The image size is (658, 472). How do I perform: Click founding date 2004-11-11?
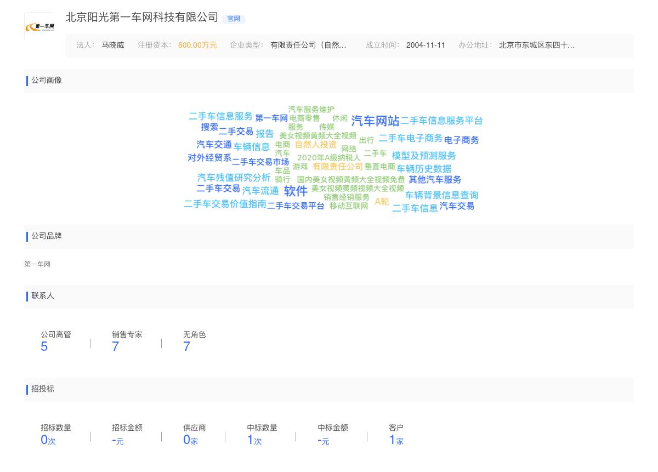[x=426, y=46]
